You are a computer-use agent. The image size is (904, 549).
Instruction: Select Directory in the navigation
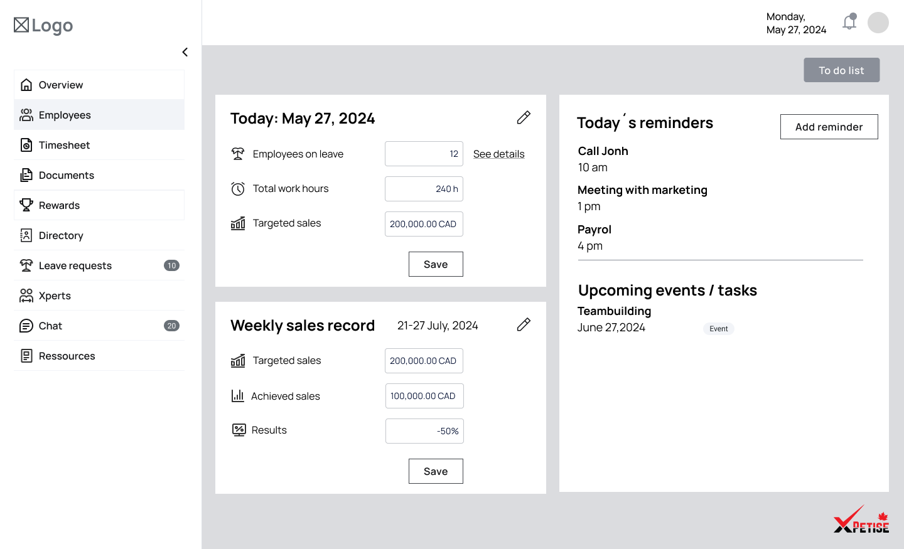(x=61, y=235)
